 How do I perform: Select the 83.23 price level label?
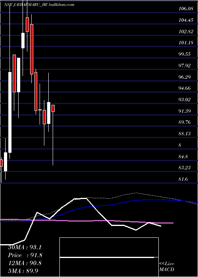[185, 167]
